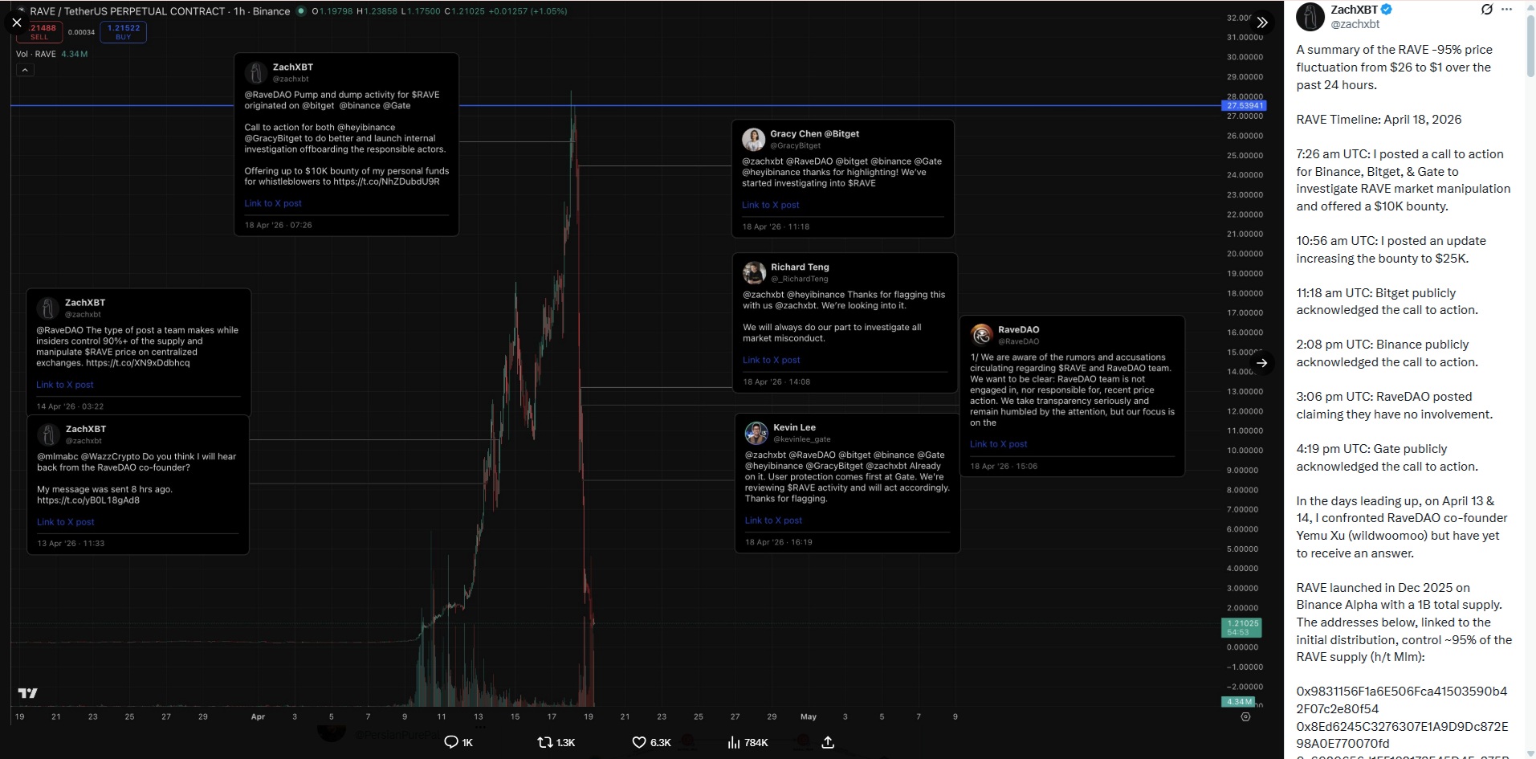Viewport: 1536px width, 759px height.
Task: Like the post with 6.3K likes
Action: pyautogui.click(x=651, y=742)
